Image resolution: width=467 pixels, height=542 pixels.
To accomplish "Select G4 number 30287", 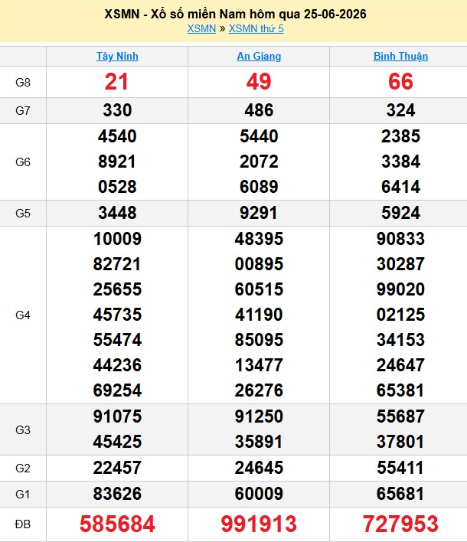I will (400, 264).
